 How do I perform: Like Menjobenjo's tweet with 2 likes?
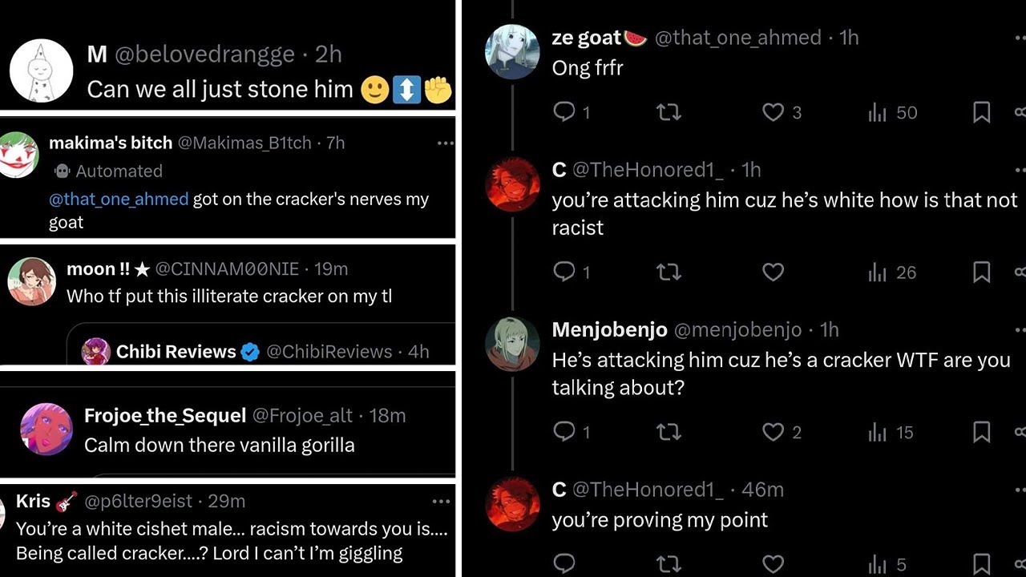coord(773,433)
